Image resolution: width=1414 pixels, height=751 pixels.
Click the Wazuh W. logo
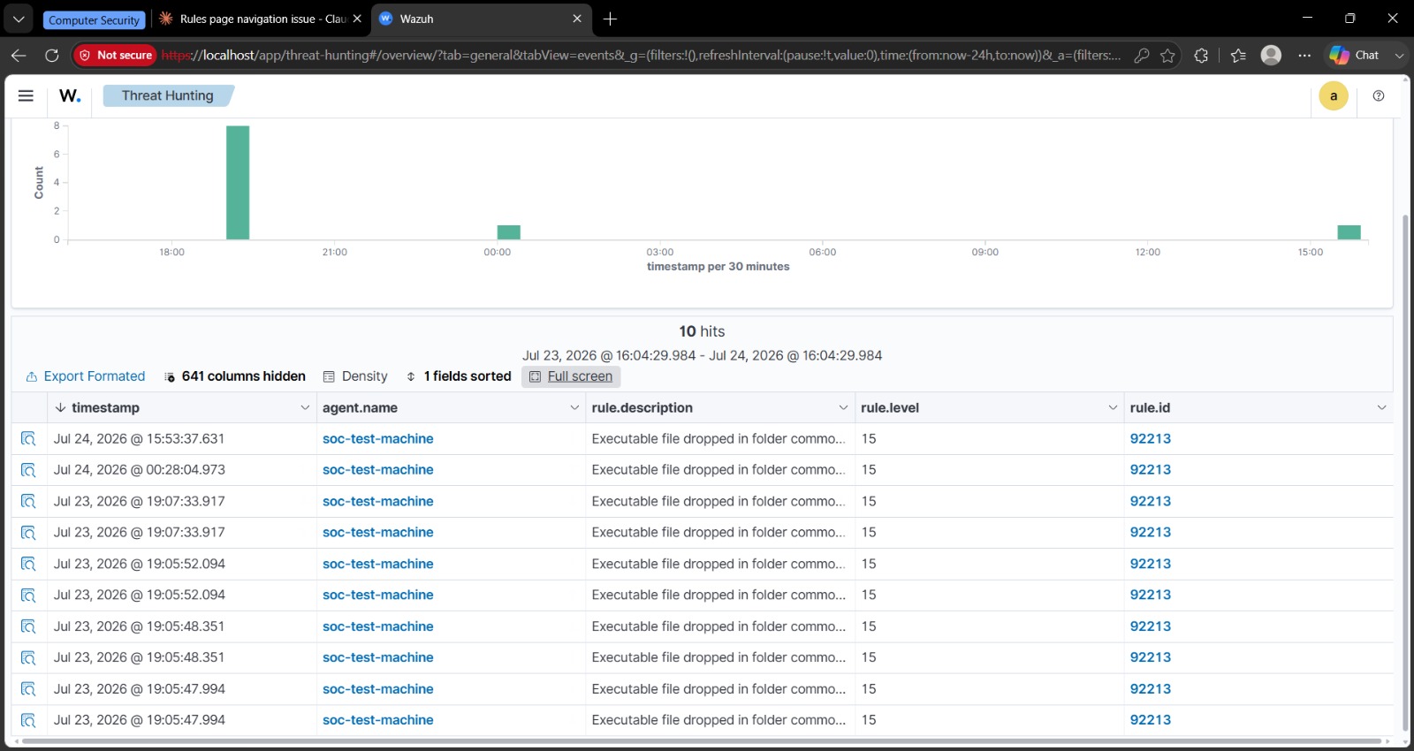(70, 95)
